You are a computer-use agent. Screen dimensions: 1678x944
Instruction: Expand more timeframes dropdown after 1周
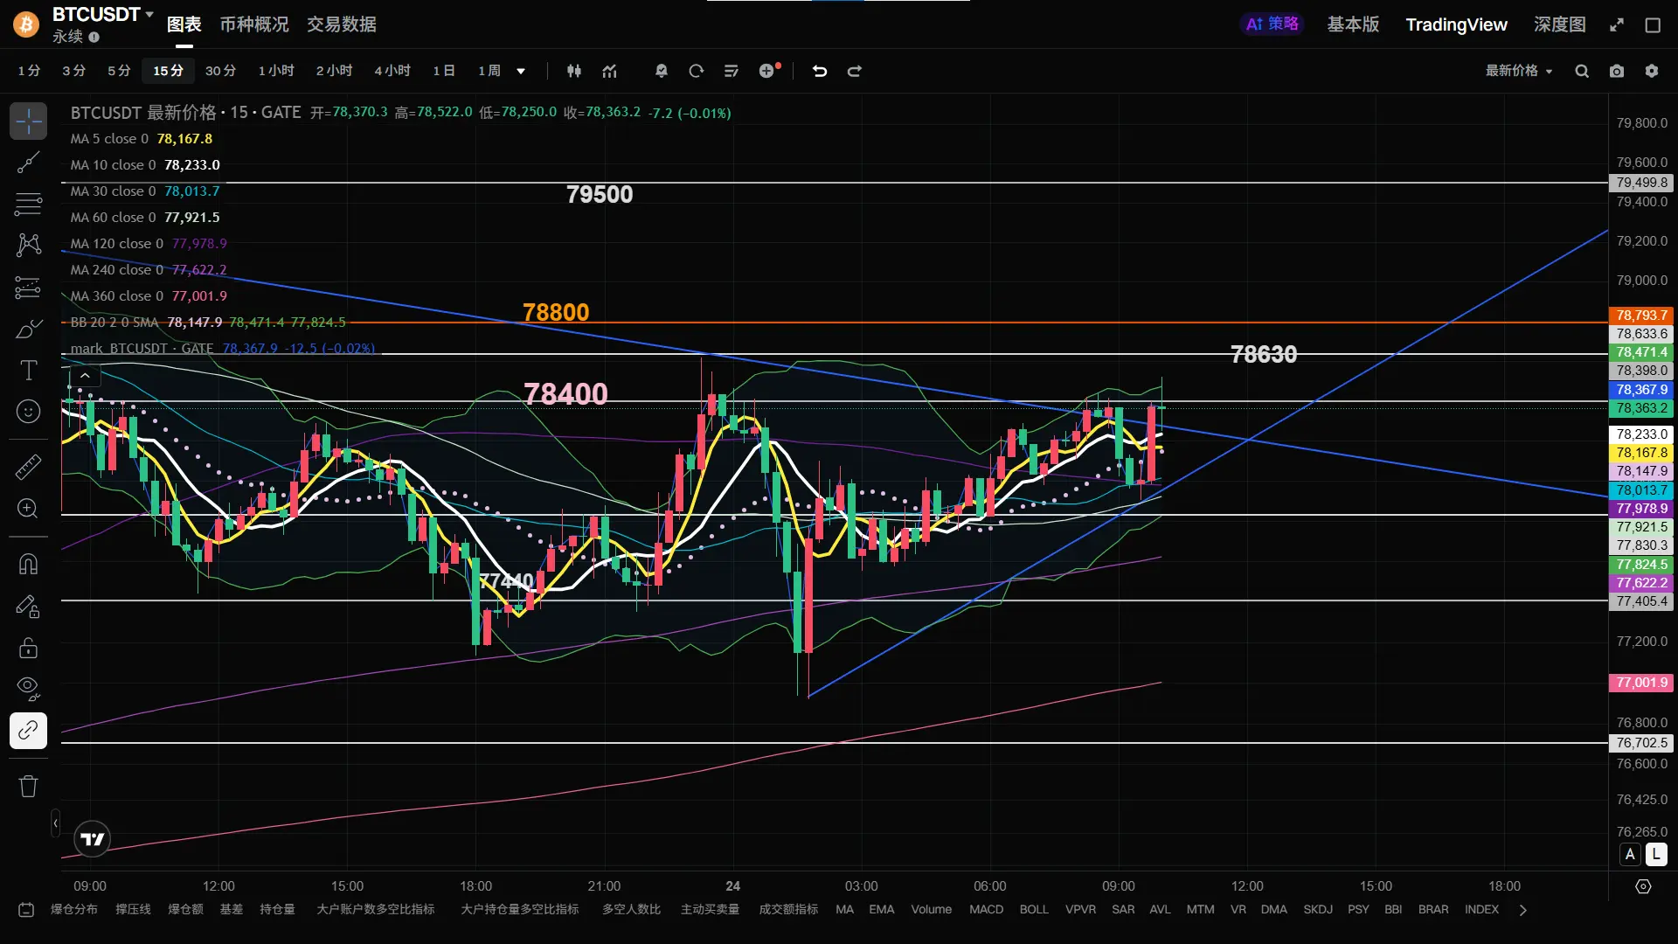(521, 71)
